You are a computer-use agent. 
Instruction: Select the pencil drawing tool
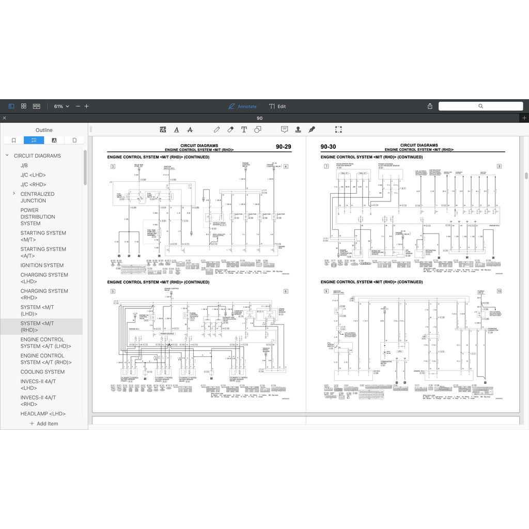[x=217, y=130]
